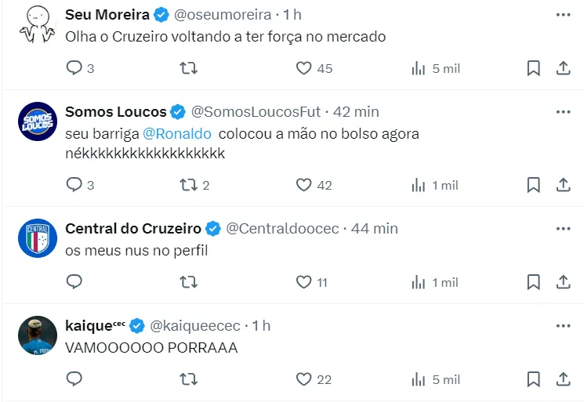This screenshot has height=402, width=584.
Task: View analytics of Somos Loucos tweet
Action: pyautogui.click(x=419, y=185)
